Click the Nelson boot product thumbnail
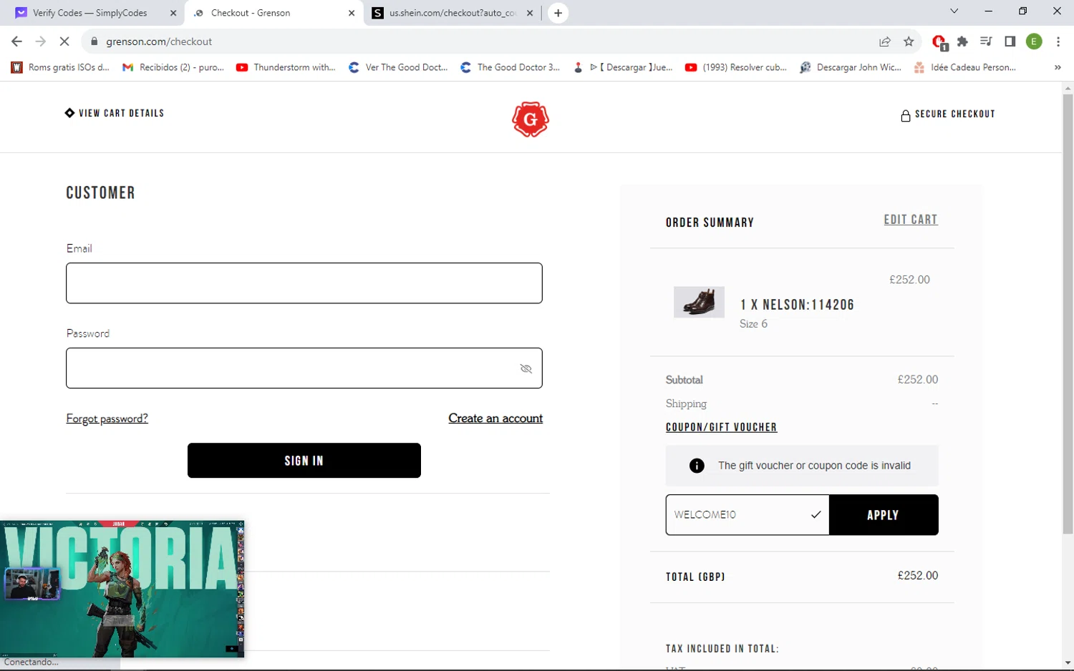Viewport: 1074px width, 671px height. pos(699,302)
